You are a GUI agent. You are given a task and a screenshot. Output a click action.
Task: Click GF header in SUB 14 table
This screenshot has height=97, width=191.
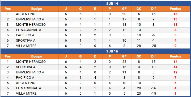coord(124,9)
